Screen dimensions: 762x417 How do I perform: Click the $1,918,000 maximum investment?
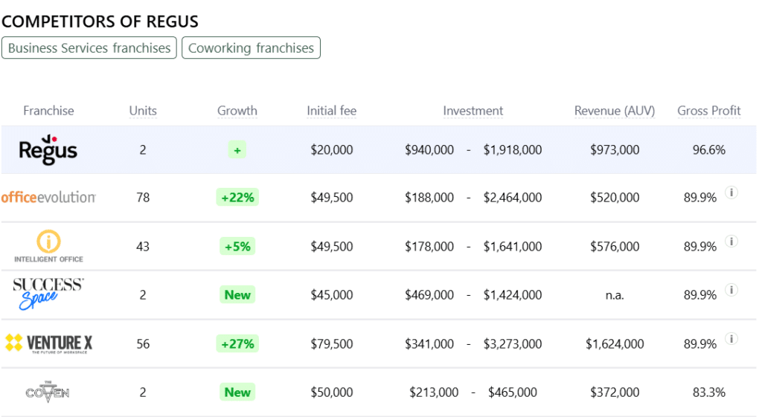(513, 149)
